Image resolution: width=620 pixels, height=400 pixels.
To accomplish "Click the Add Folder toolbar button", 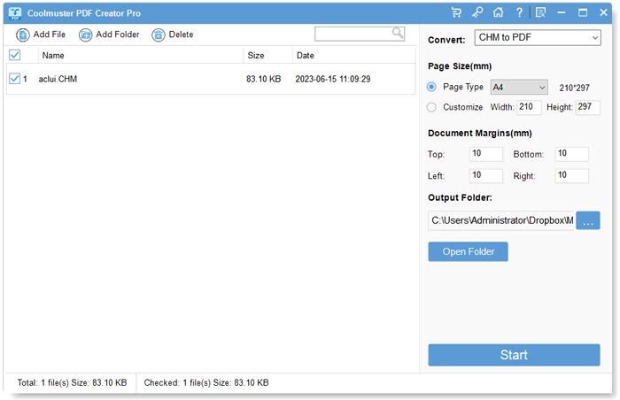I will (109, 35).
